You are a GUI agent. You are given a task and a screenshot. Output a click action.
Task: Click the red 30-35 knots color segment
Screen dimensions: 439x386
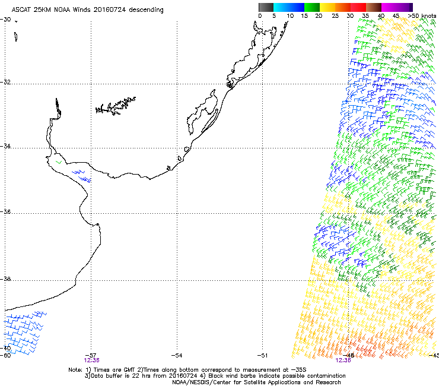(x=358, y=7)
